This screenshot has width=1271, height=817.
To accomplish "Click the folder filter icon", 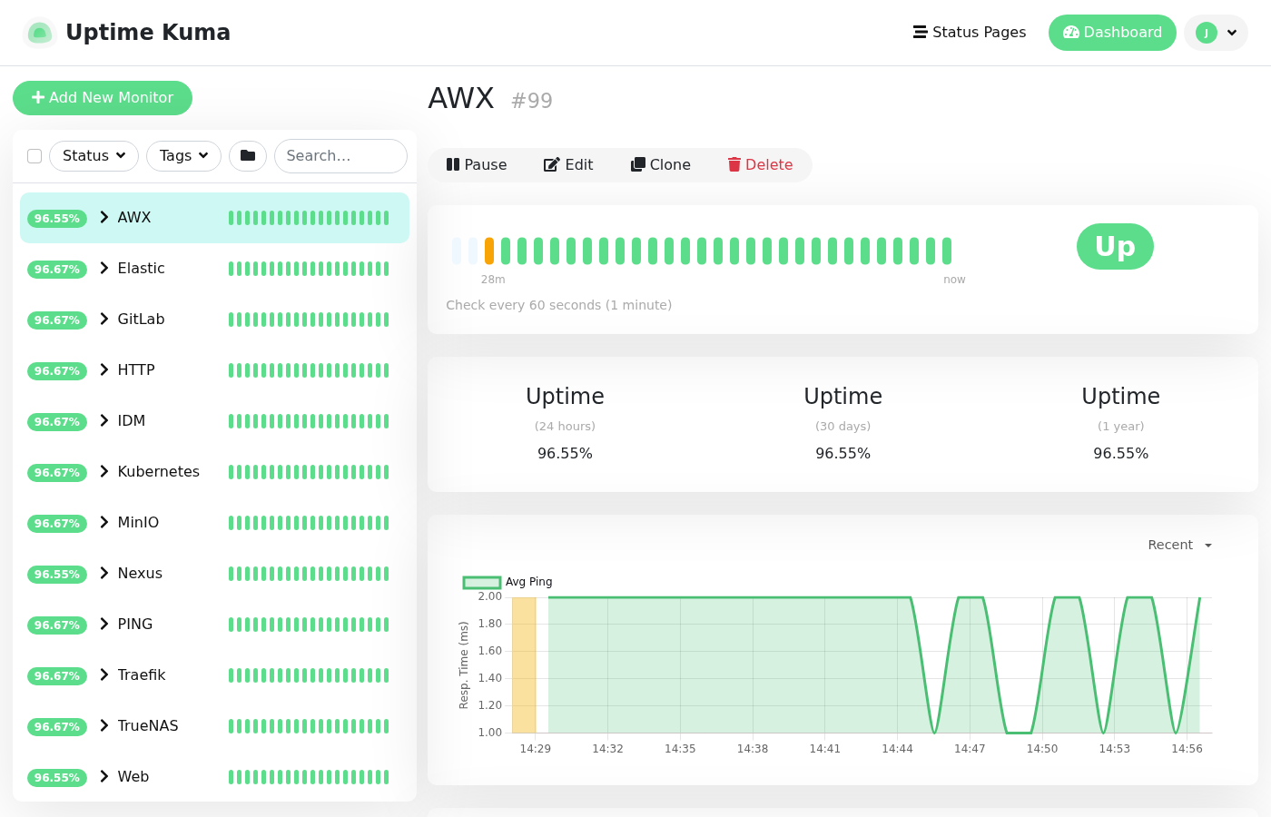I will tap(248, 156).
